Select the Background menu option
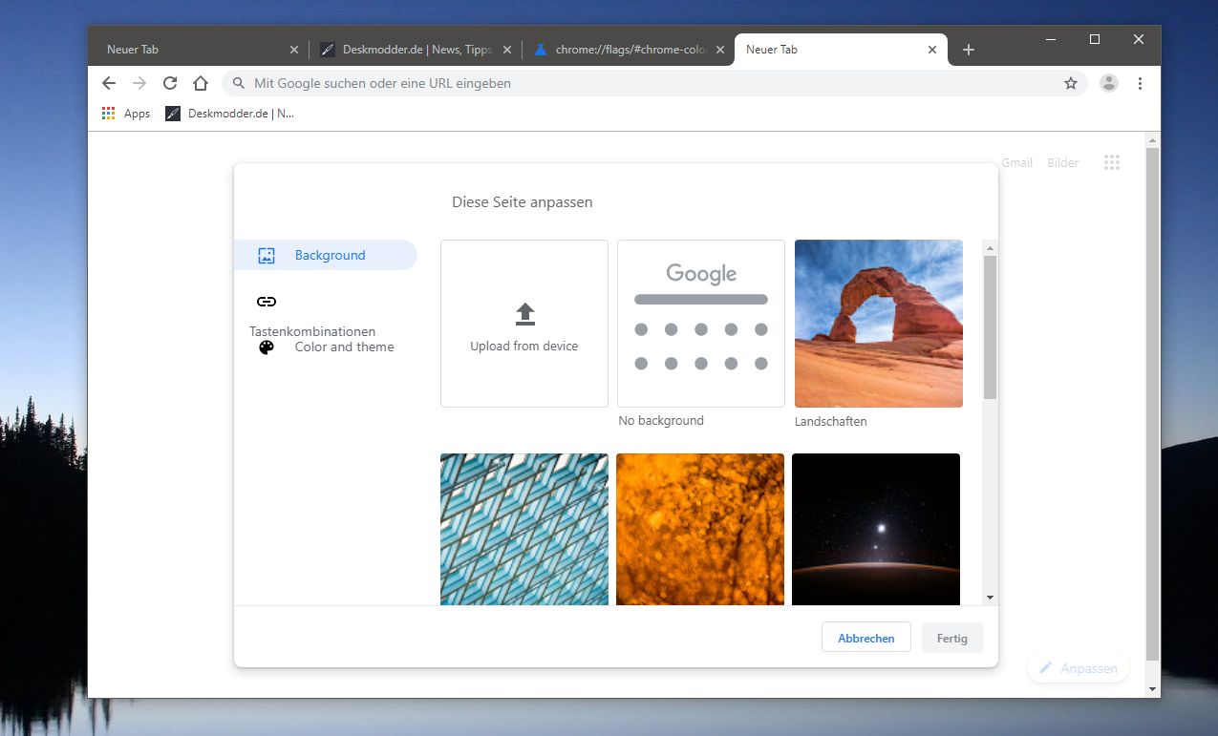Screen dimensions: 1218x736 325,255
